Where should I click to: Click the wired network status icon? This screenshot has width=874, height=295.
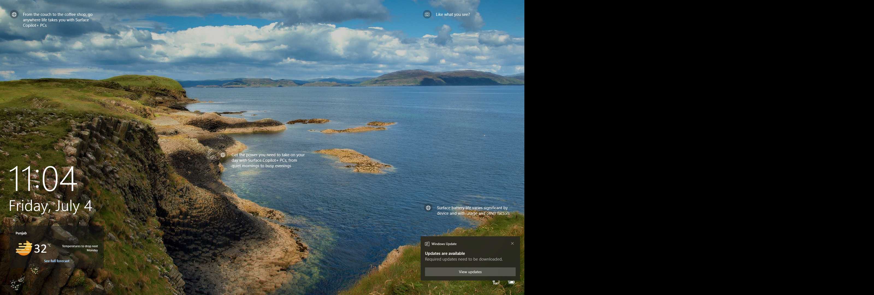pyautogui.click(x=496, y=282)
